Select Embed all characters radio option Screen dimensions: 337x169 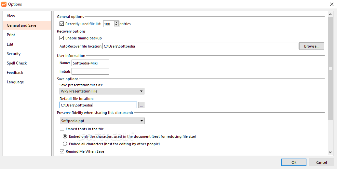point(65,144)
